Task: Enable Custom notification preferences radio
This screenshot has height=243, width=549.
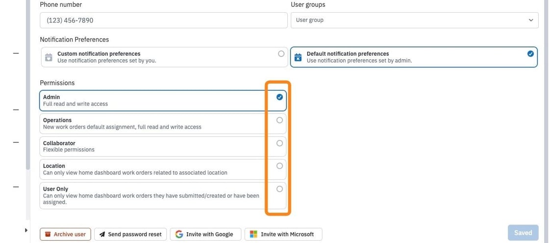Action: click(x=281, y=54)
